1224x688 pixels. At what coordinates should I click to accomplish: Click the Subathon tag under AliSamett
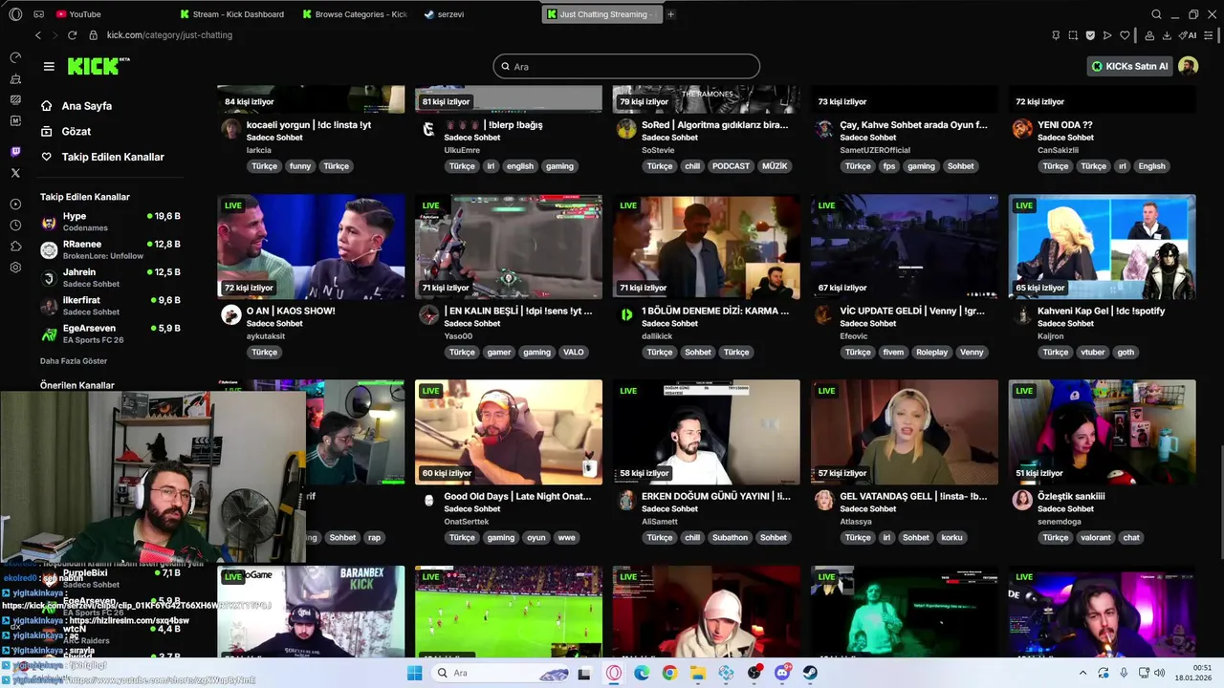(730, 537)
